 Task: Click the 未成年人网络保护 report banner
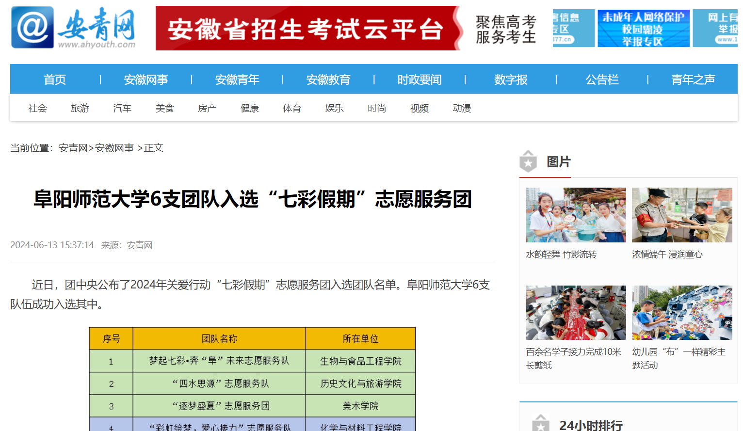[643, 28]
